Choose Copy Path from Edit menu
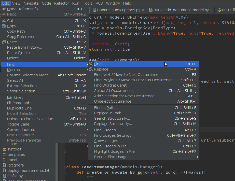Viewport: 235px width, 181px height. point(44,32)
